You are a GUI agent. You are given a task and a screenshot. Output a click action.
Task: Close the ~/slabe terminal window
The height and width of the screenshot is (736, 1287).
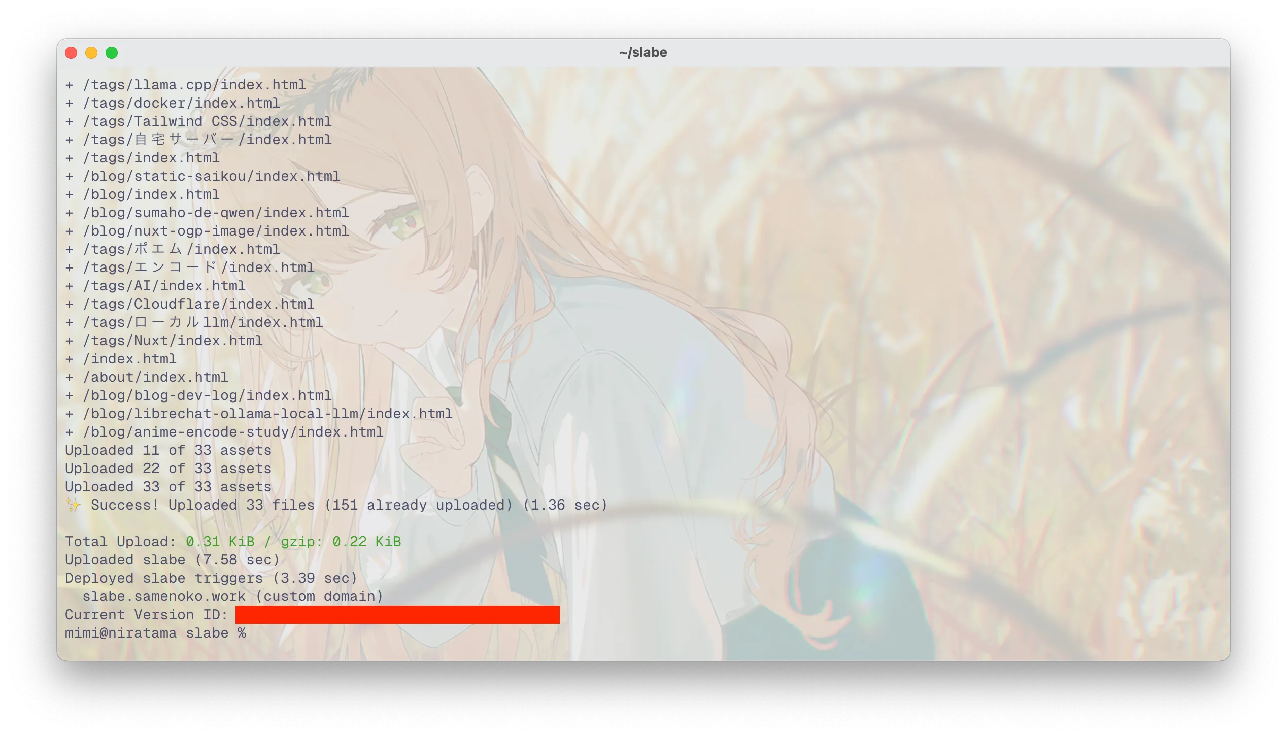(71, 53)
